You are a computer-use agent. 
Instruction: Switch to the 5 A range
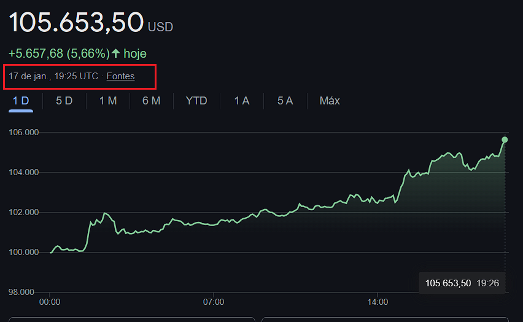click(x=285, y=101)
